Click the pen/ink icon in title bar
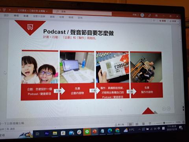This screenshot has height=142, width=189. click(x=150, y=15)
